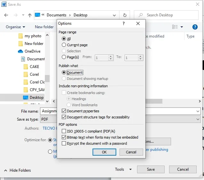Click the question mark in Options dialog
Image resolution: width=204 pixels, height=180 pixels.
coord(124,23)
